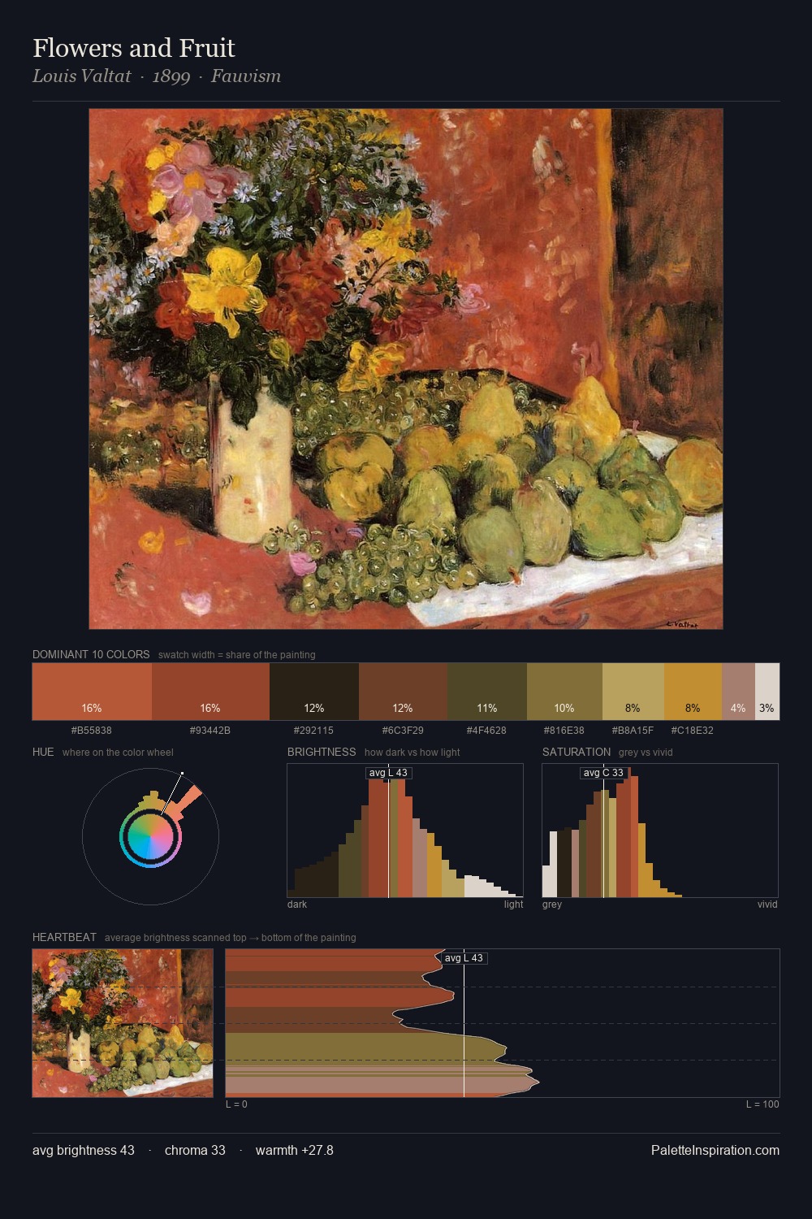Click the brightness histogram chart
Image resolution: width=812 pixels, height=1219 pixels.
pos(405,831)
